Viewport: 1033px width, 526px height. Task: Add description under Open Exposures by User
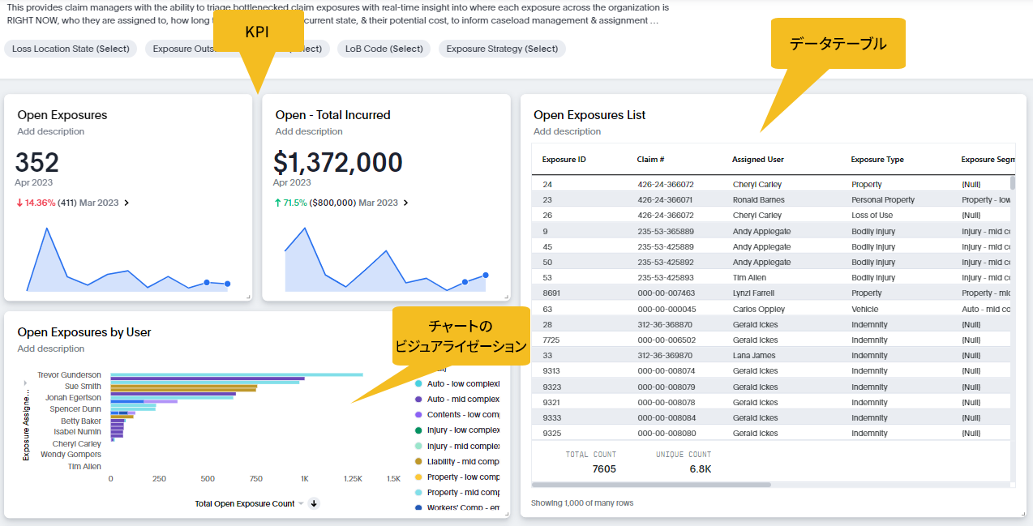(x=51, y=349)
